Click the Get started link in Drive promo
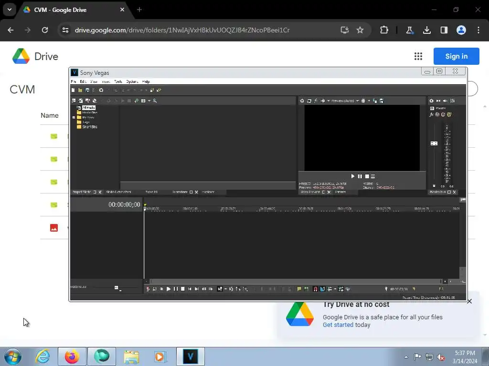The image size is (489, 366). 338,325
